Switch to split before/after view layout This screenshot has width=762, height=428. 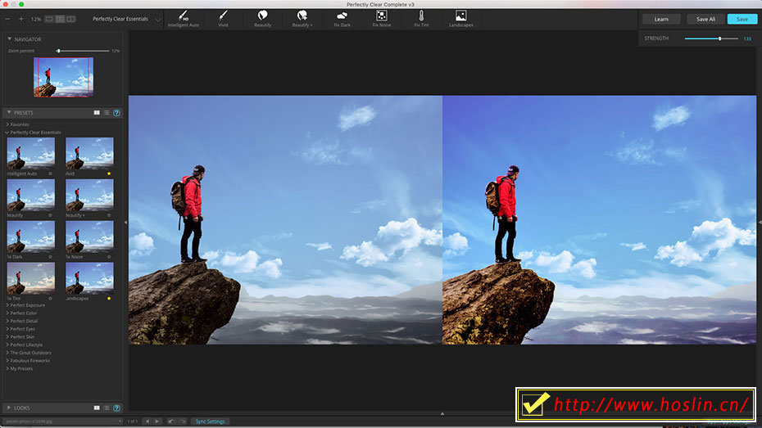60,19
